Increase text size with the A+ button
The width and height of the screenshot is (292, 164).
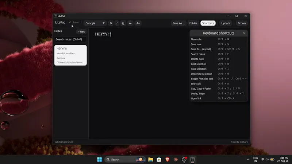[x=138, y=23]
